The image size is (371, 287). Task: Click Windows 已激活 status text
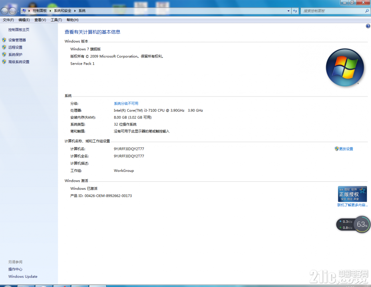coord(84,189)
